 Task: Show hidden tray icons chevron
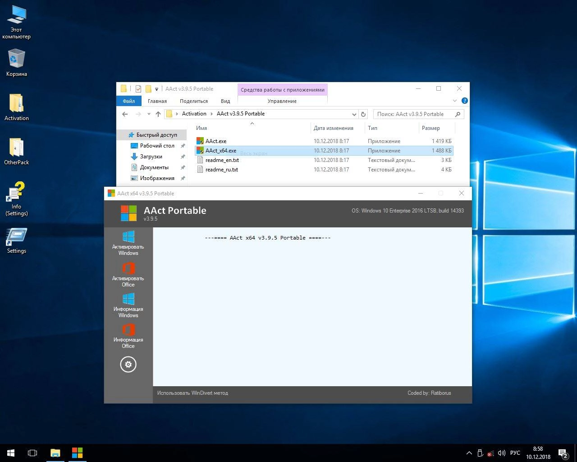pos(469,453)
